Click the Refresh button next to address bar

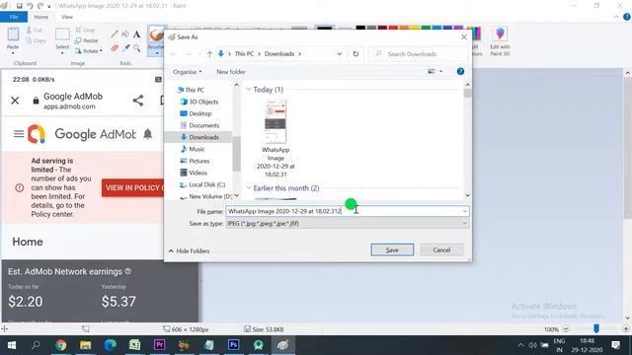coord(355,54)
